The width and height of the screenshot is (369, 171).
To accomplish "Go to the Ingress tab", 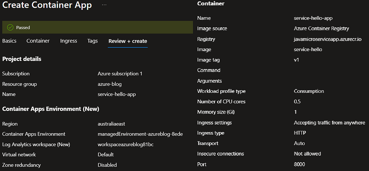I will (x=69, y=41).
